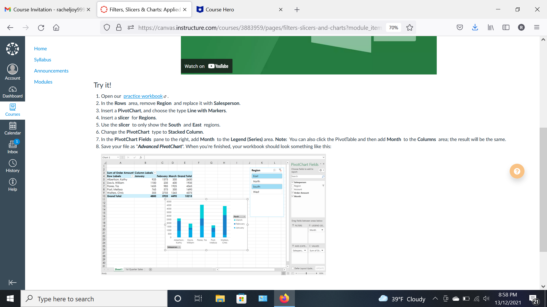Viewport: 547px width, 307px height.
Task: Click the clear filter icon on the Region slicer
Action: pyautogui.click(x=280, y=170)
